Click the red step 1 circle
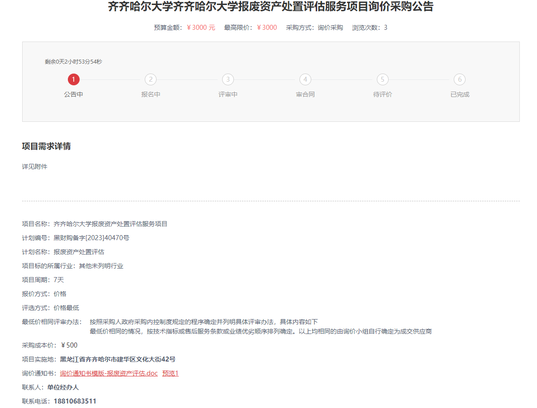This screenshot has height=408, width=537. 74,80
